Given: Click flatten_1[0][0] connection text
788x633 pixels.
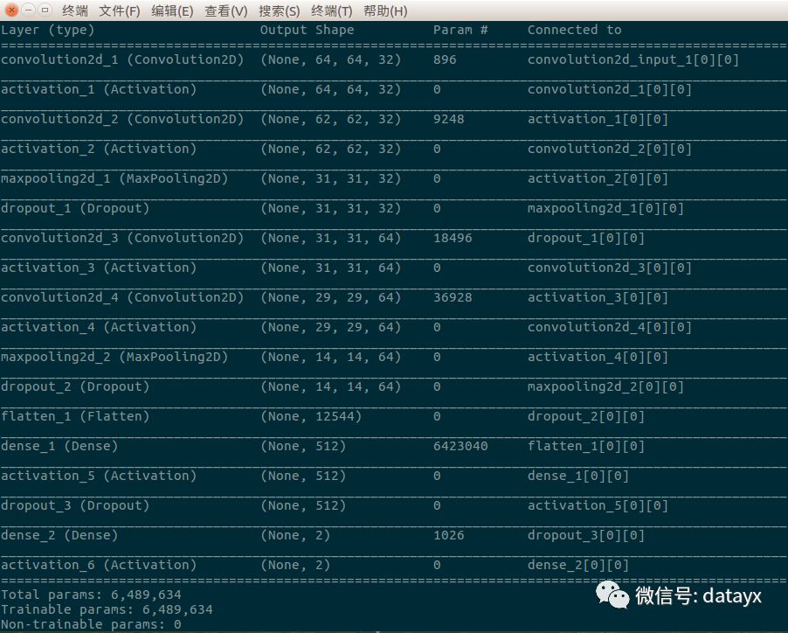Looking at the screenshot, I should (x=586, y=446).
